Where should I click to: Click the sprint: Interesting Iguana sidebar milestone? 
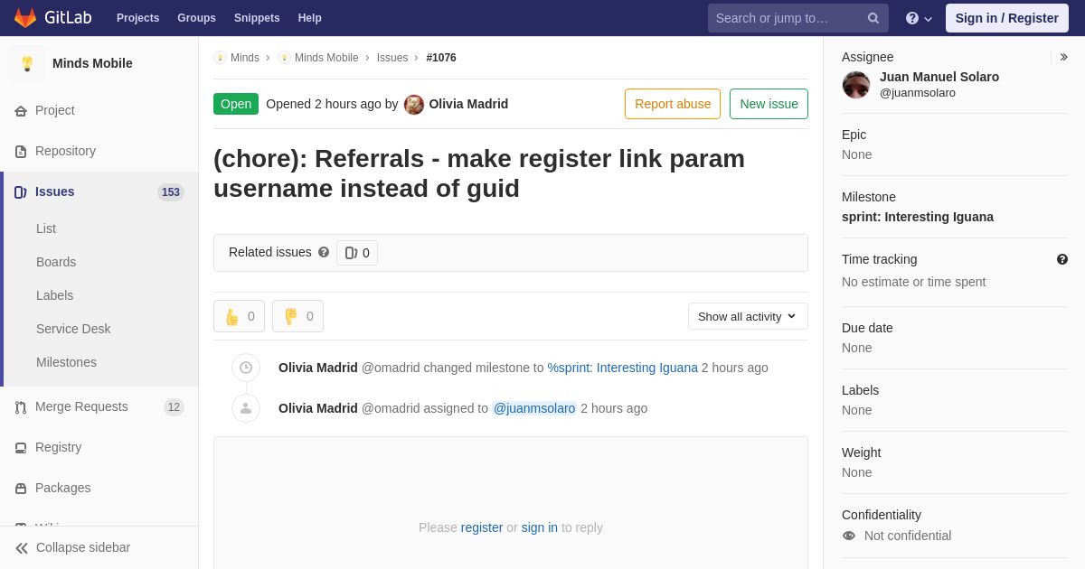tap(918, 217)
